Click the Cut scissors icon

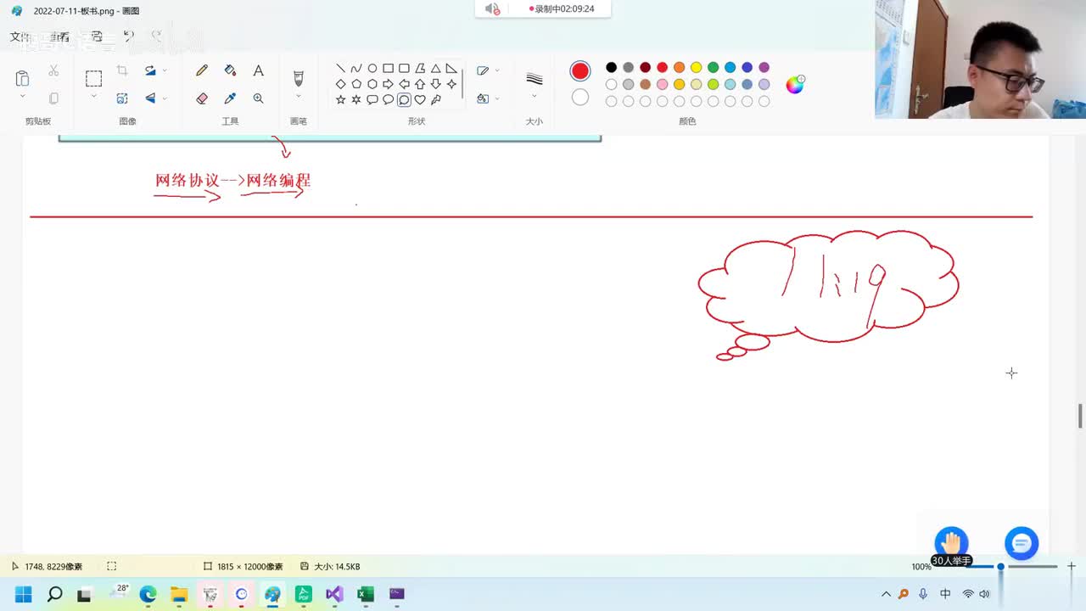click(x=53, y=70)
